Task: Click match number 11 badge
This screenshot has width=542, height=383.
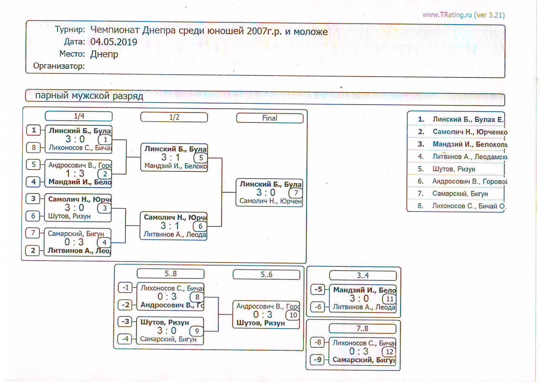Action: pos(389,299)
